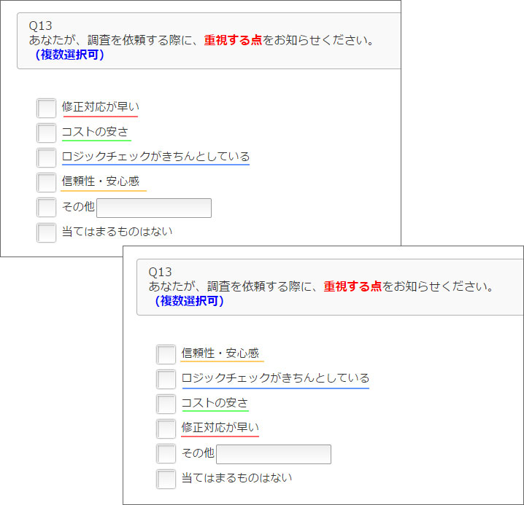
Task: Check 修正対応が早い checkbox in the lower form
Action: tap(166, 428)
